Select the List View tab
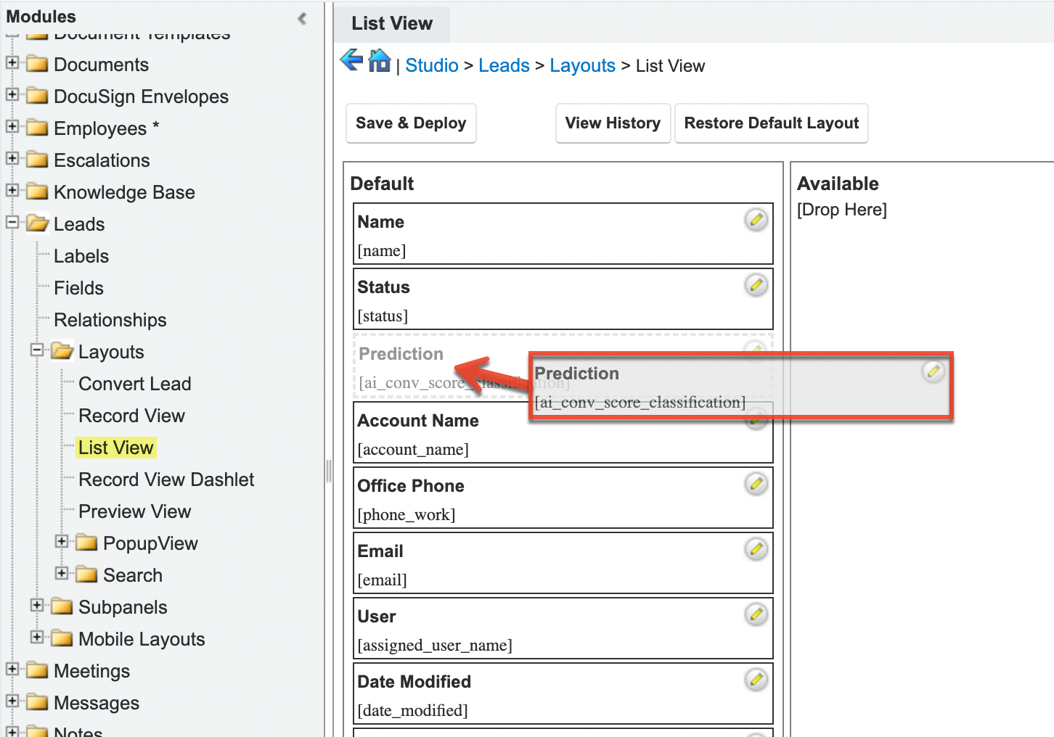Image resolution: width=1054 pixels, height=737 pixels. [392, 24]
